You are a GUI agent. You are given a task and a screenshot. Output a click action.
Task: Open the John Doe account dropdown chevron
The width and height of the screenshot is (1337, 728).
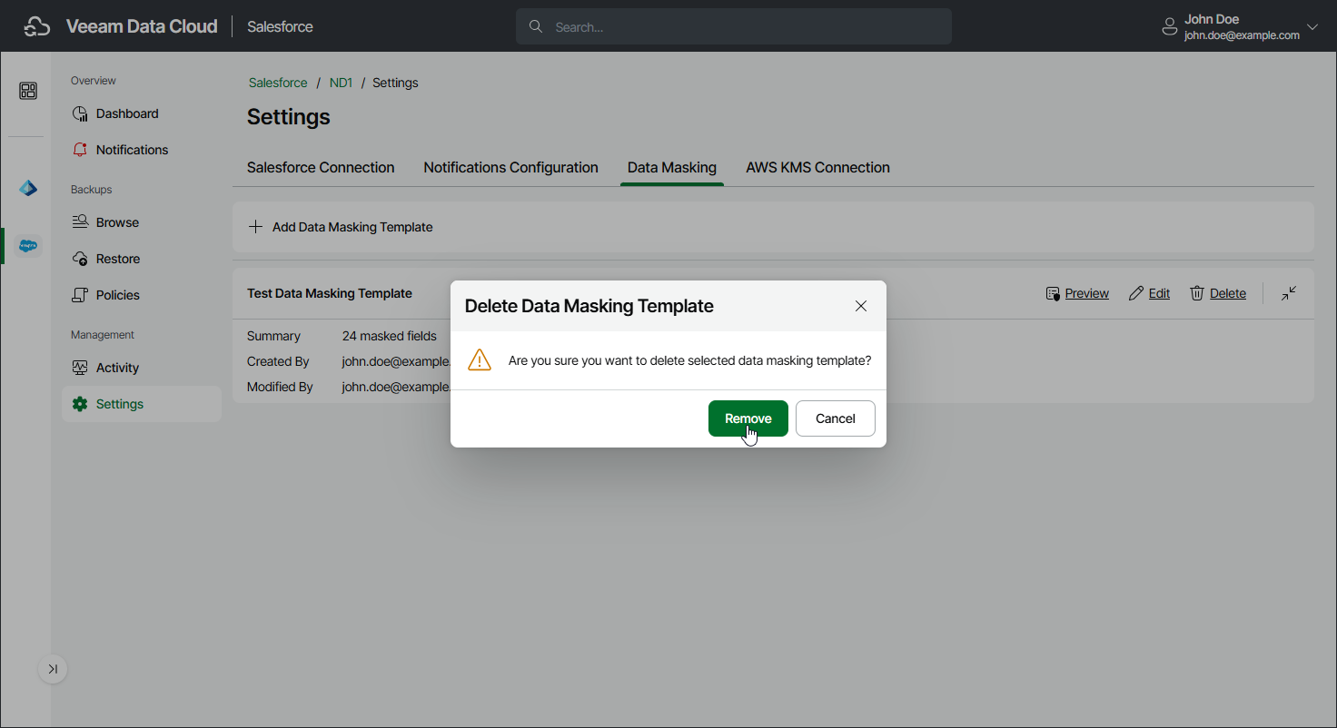point(1312,27)
